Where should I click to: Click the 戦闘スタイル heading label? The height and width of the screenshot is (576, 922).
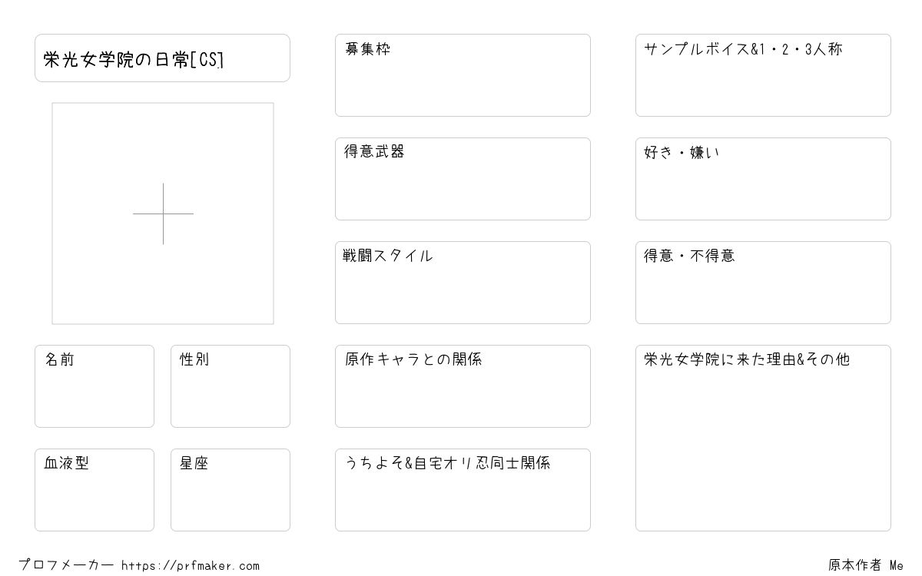388,256
